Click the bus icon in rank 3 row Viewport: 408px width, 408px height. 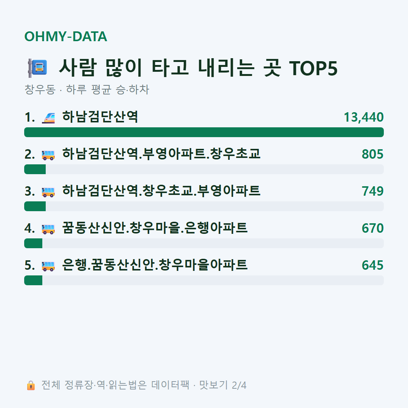[48, 192]
